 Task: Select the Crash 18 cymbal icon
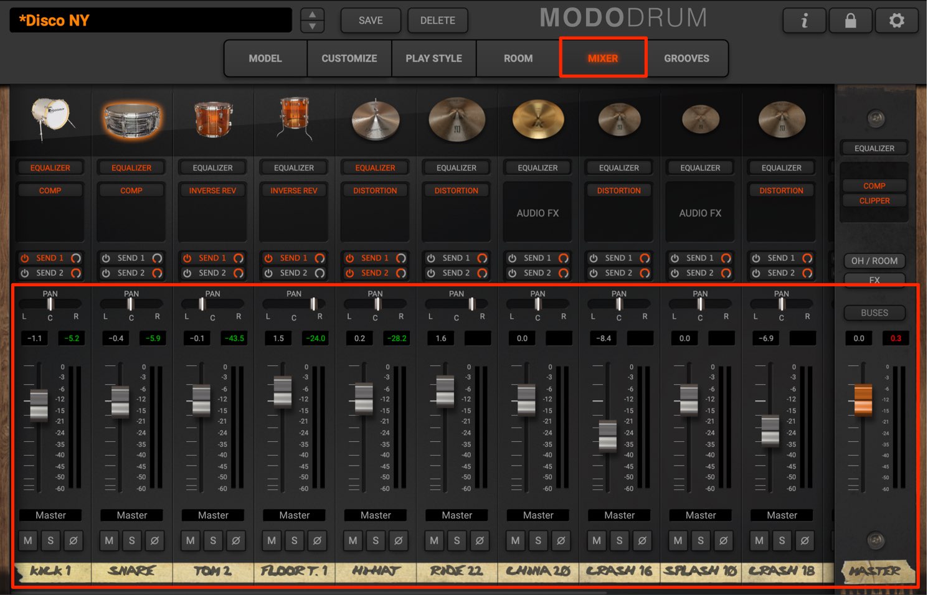[x=782, y=119]
